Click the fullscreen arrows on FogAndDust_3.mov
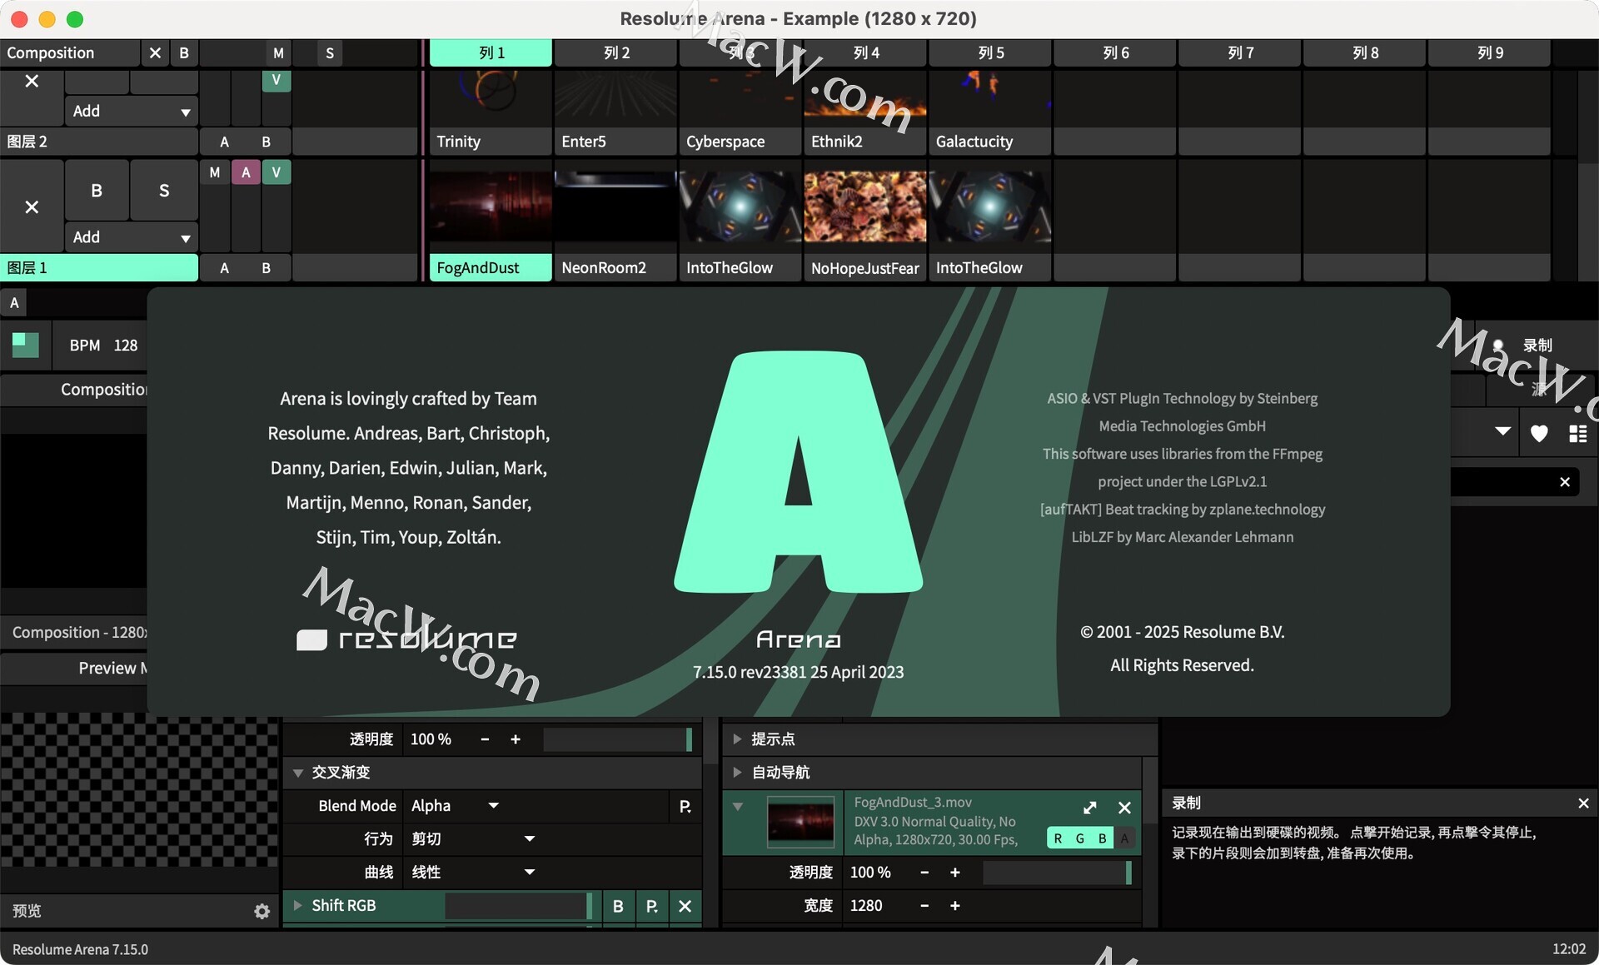Viewport: 1599px width, 965px height. coord(1089,808)
